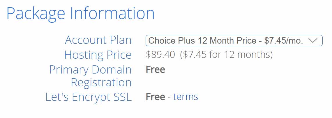
Task: Click the Package Information heading
Action: pos(80,13)
